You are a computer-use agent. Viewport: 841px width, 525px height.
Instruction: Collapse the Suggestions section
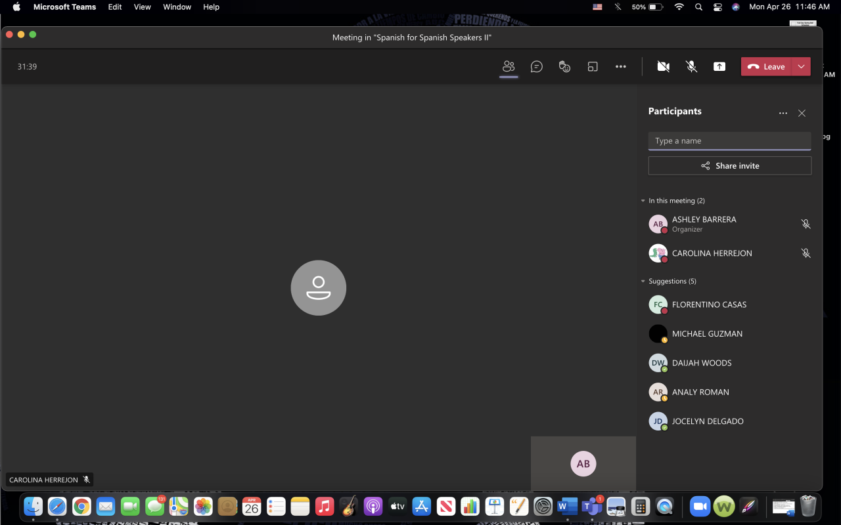(x=643, y=282)
